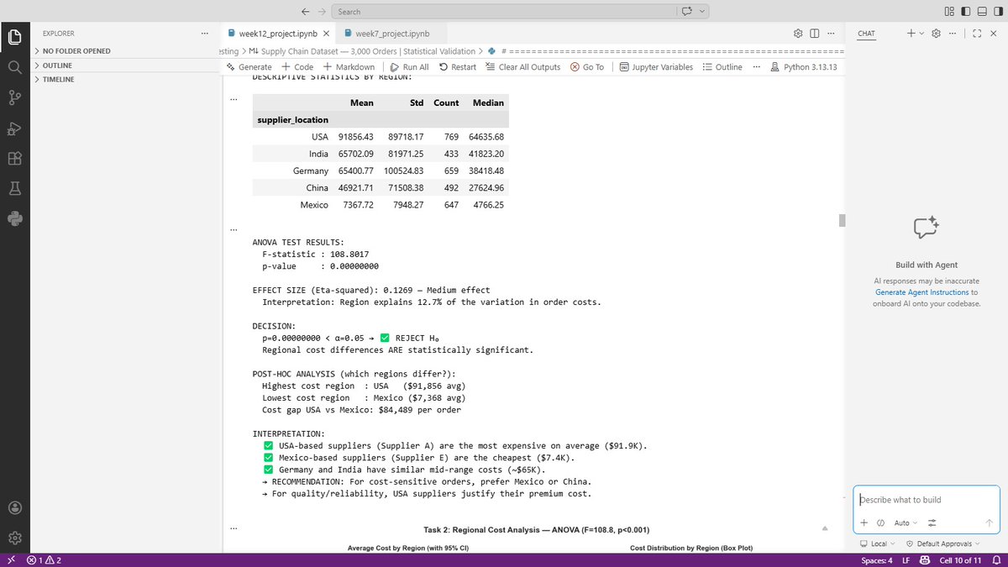Maximize the chat panel
Viewport: 1008px width, 567px height.
click(x=977, y=34)
